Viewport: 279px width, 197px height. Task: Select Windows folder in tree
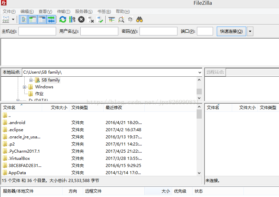coord(44,87)
